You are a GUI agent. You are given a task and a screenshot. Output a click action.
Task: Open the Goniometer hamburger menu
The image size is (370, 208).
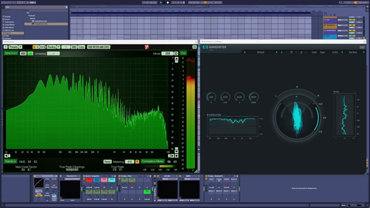(x=362, y=47)
